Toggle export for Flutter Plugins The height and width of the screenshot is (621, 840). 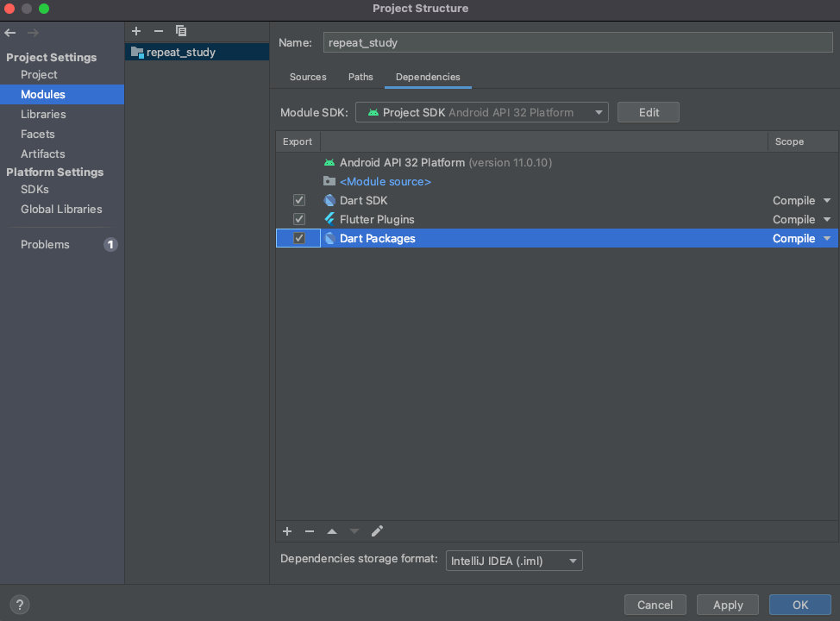tap(298, 218)
